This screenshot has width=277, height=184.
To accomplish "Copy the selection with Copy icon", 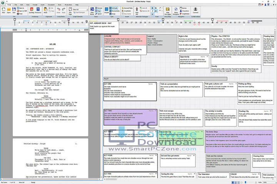I will (51, 11).
